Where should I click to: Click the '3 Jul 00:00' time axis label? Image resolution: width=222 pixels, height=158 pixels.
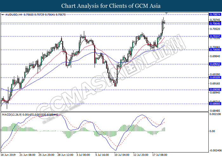[x=83, y=155]
